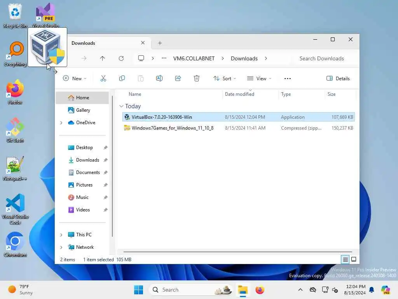Click the Cut scissors icon in toolbar

103,78
